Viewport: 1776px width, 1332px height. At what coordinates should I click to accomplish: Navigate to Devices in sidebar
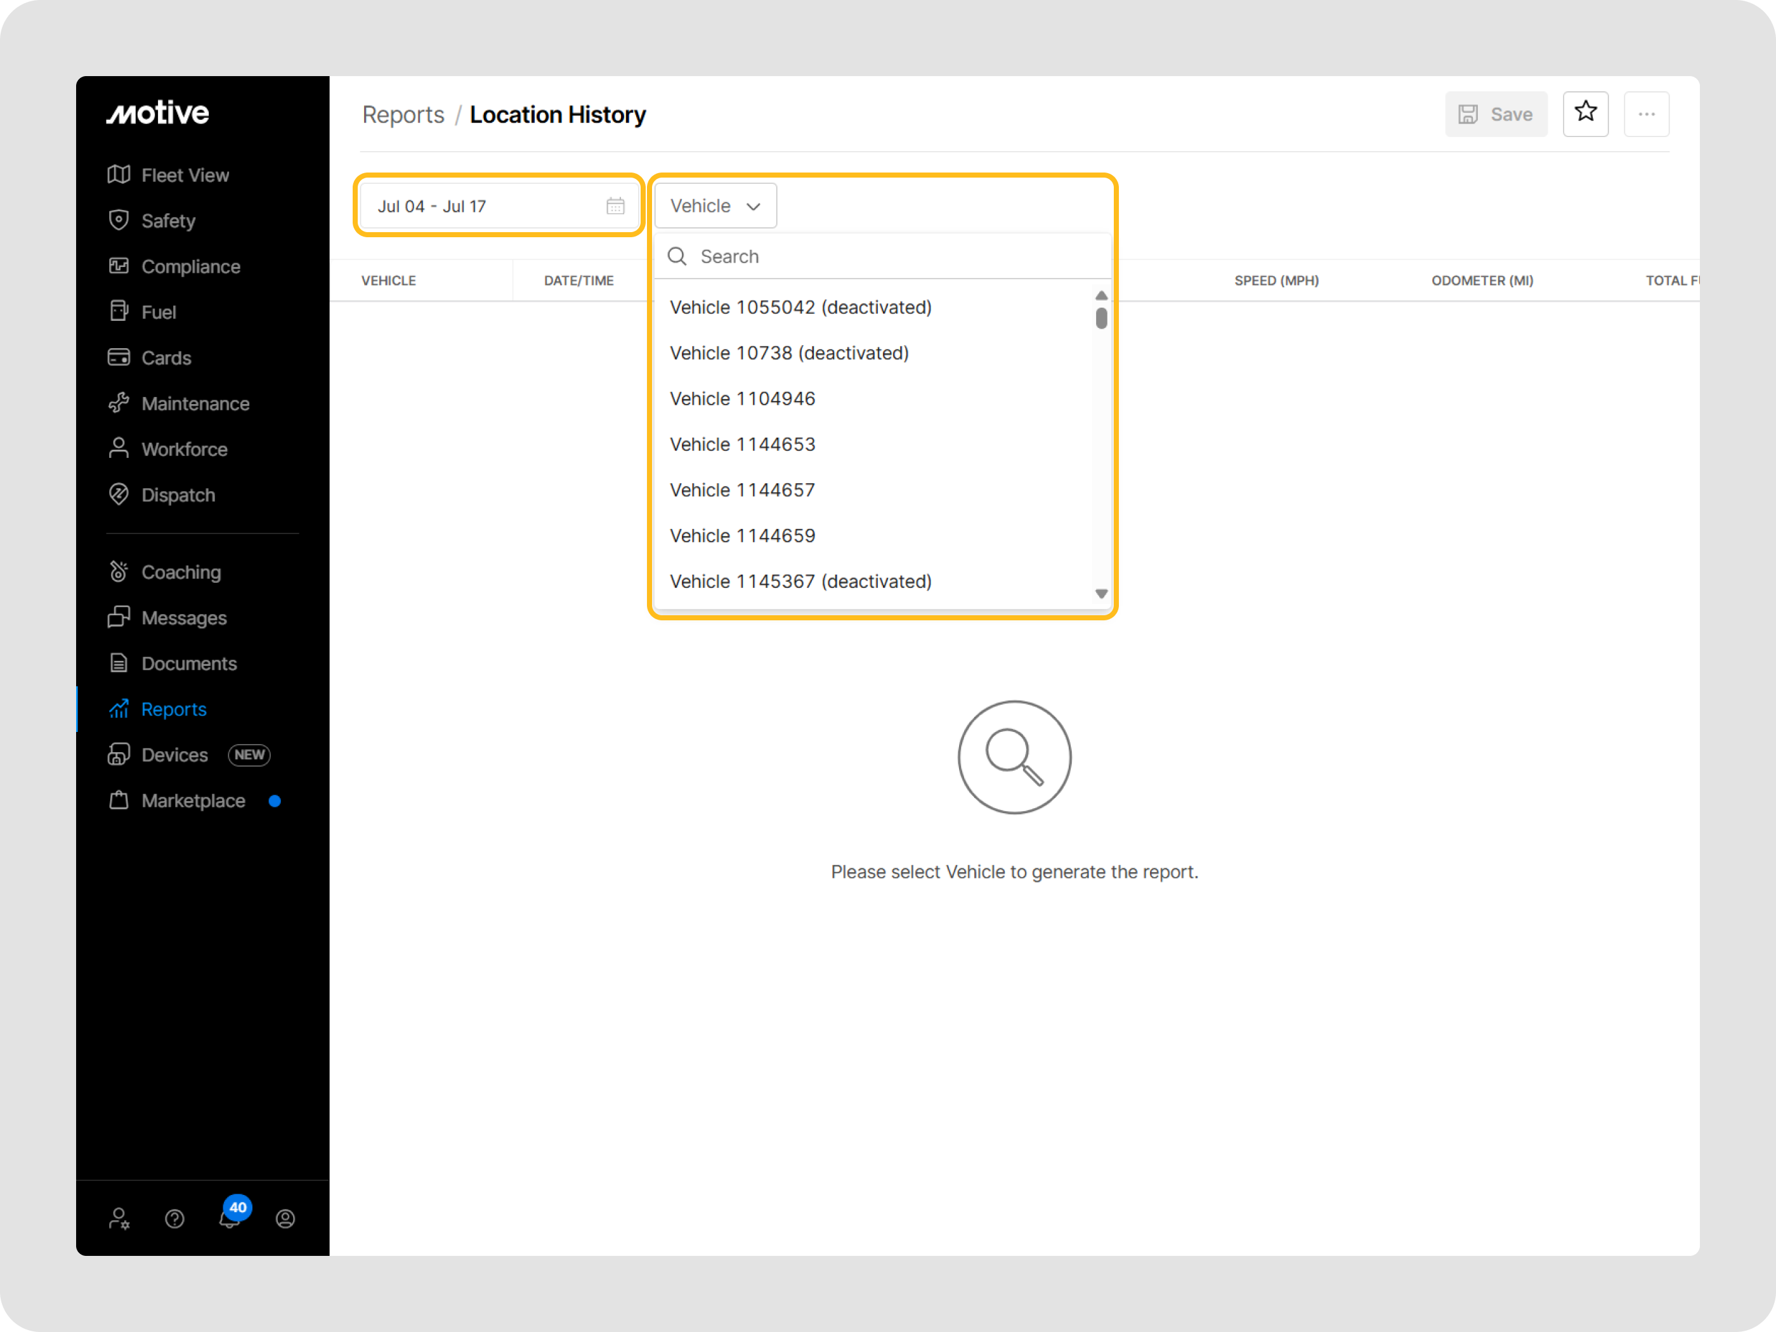click(174, 755)
